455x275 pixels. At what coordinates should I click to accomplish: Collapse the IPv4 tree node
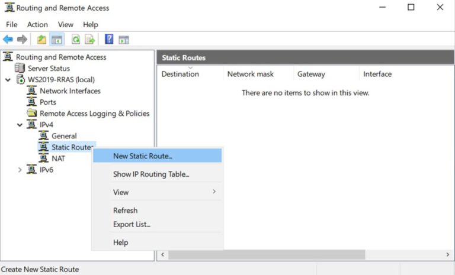pos(20,125)
